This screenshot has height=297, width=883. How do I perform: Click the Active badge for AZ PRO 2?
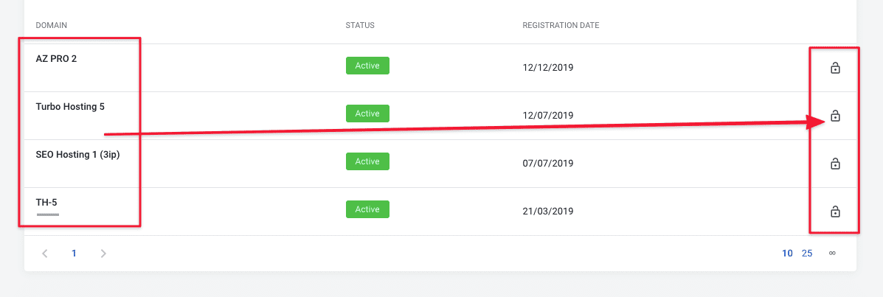367,66
